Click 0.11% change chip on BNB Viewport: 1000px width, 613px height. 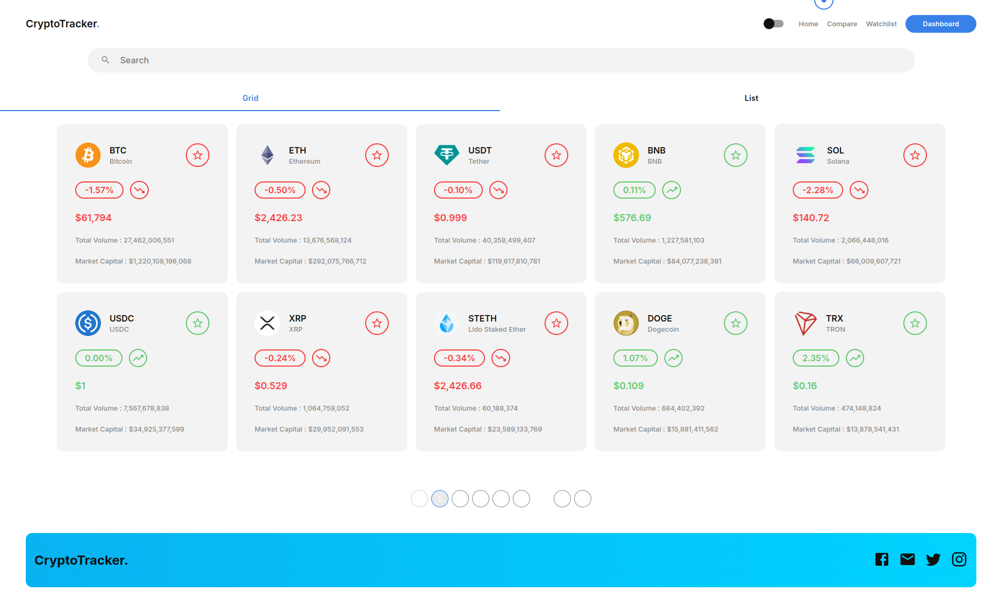(634, 190)
